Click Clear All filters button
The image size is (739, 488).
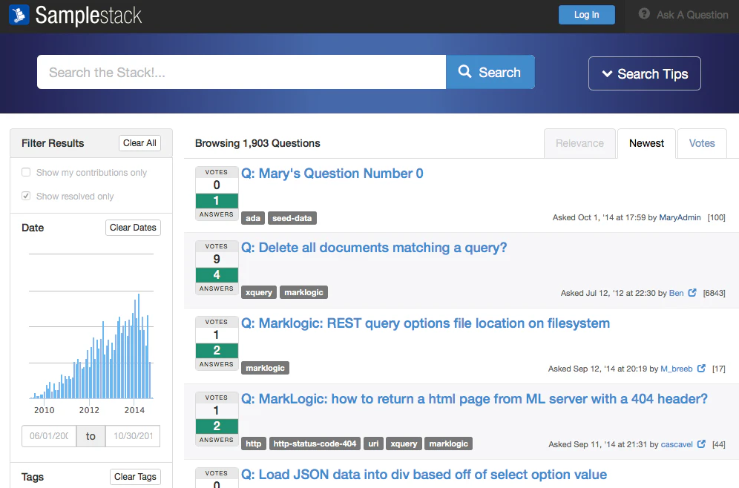pos(139,143)
